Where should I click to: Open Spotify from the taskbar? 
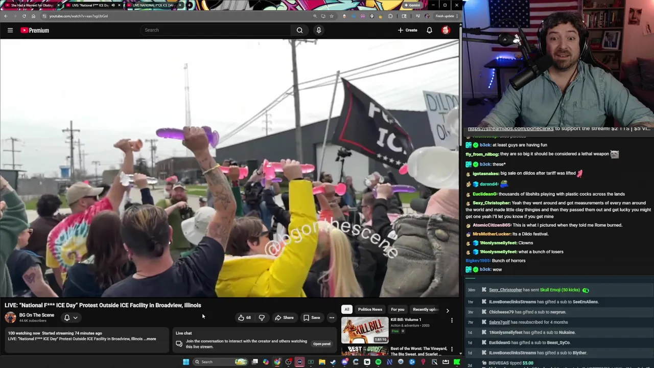point(378,362)
